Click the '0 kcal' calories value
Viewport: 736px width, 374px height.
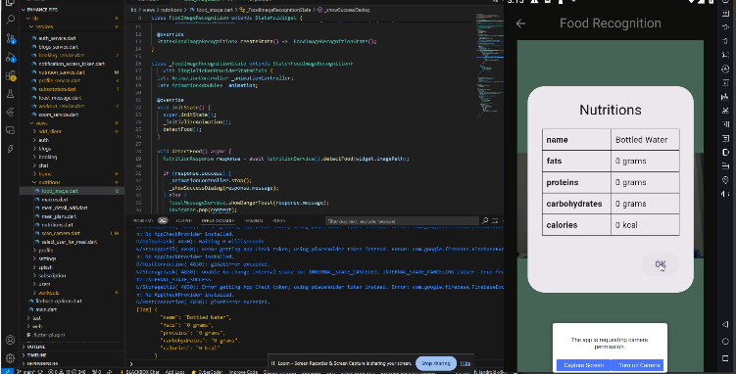point(626,225)
